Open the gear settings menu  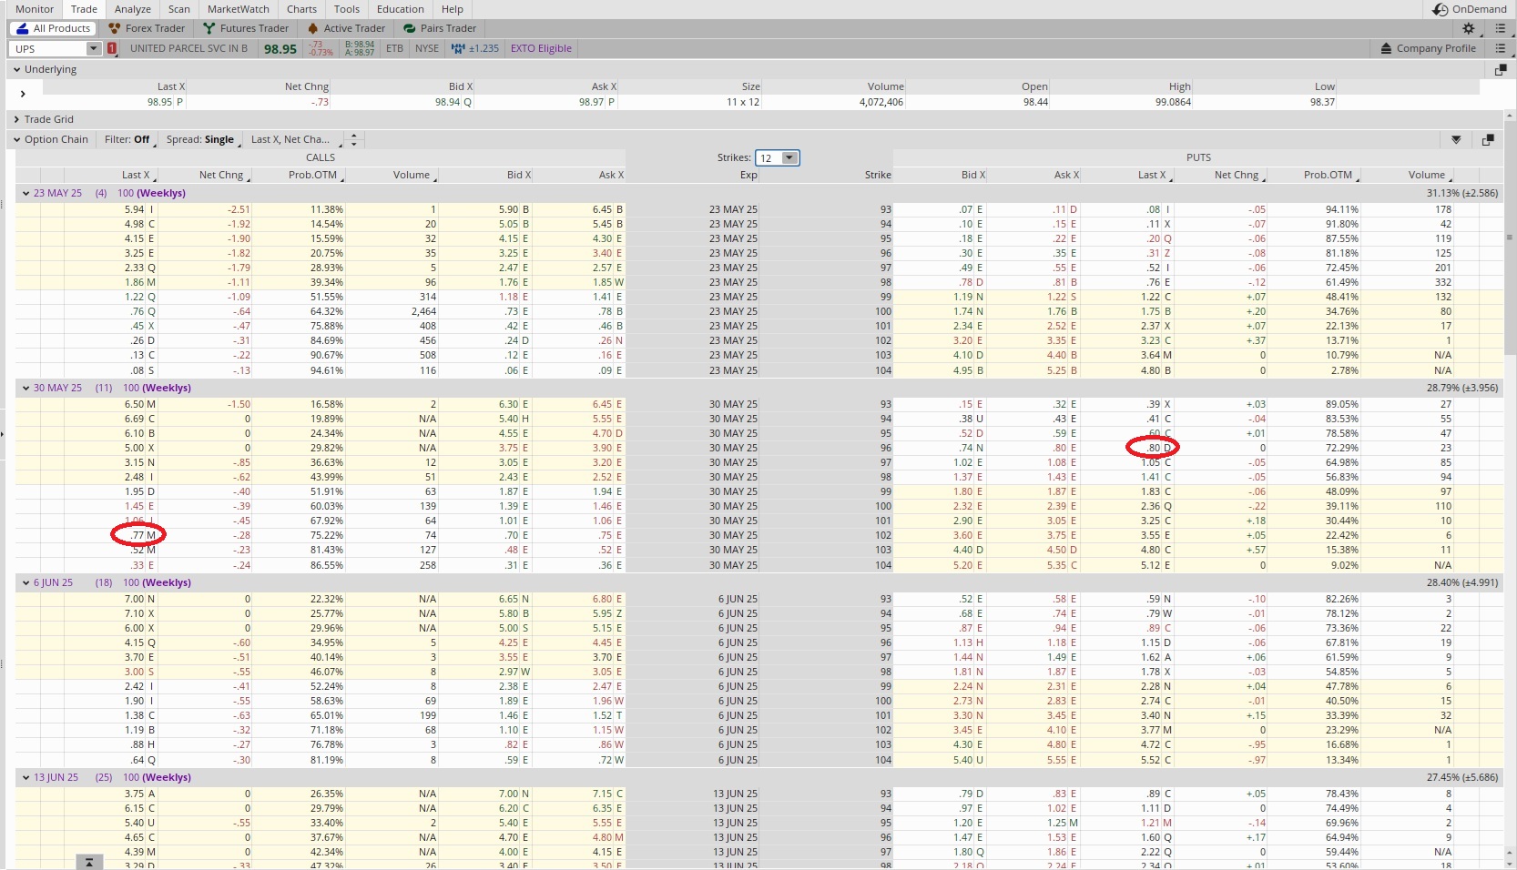1468,28
